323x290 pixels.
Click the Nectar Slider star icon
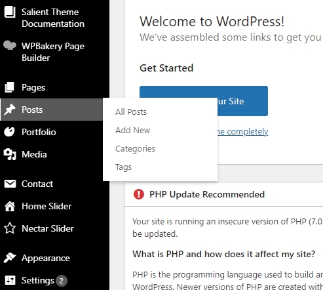click(10, 228)
